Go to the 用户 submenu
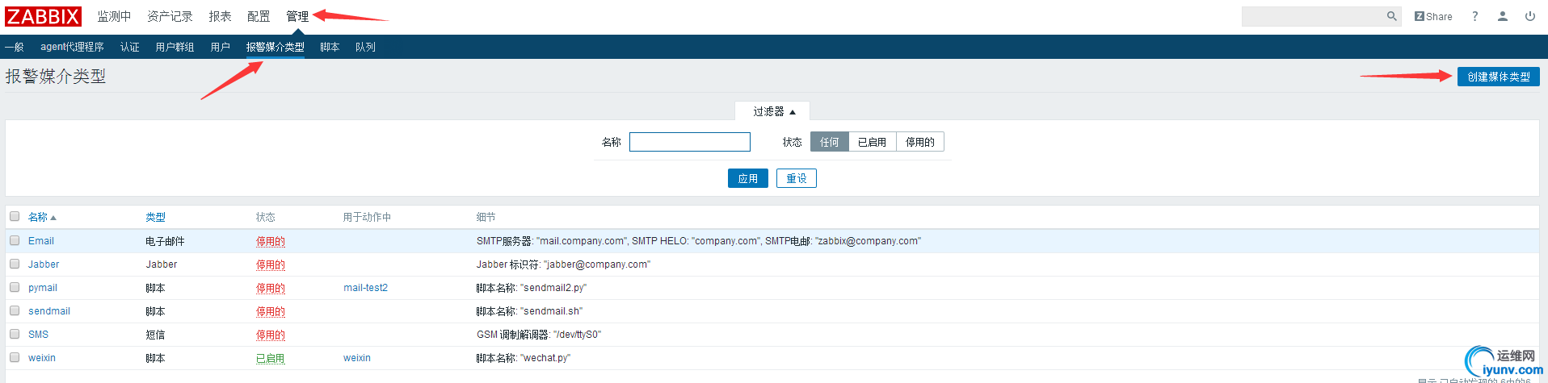Image resolution: width=1548 pixels, height=383 pixels. coord(220,47)
